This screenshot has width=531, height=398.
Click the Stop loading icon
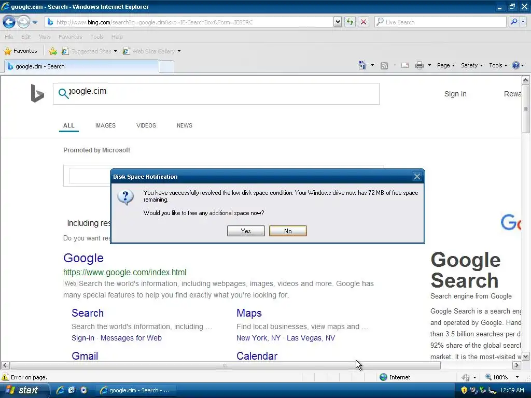pyautogui.click(x=364, y=22)
